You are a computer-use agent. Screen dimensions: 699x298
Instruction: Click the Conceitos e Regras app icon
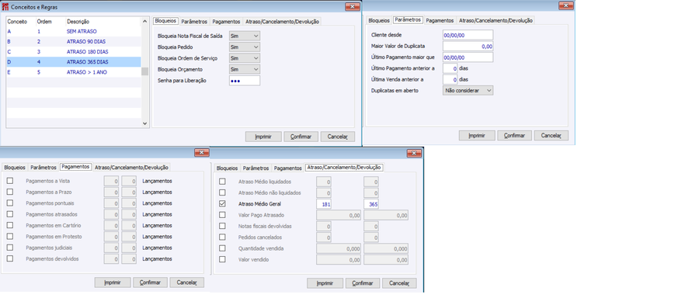(5, 7)
